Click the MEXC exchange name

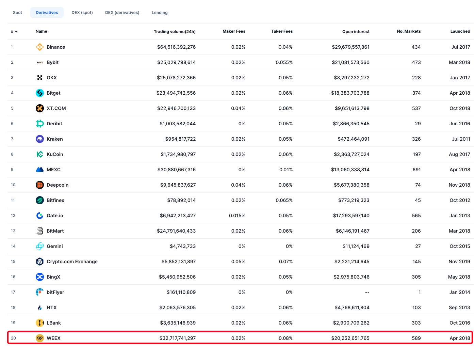pyautogui.click(x=53, y=170)
